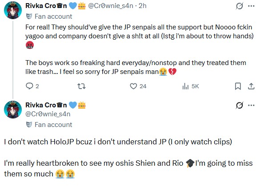Open @Cr0wnie_s4n handle under second tweet name
The height and width of the screenshot is (188, 260).
(x=48, y=114)
